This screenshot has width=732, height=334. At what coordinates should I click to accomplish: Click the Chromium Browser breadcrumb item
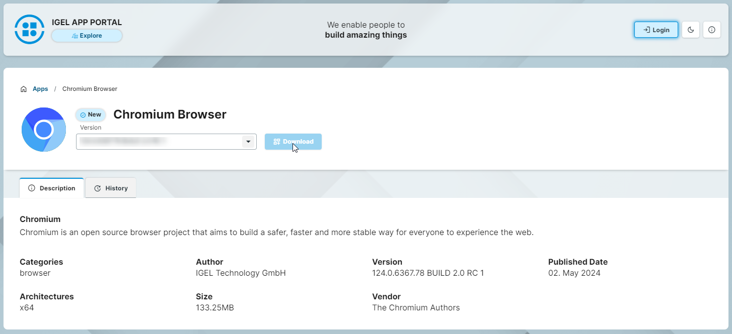click(x=90, y=89)
